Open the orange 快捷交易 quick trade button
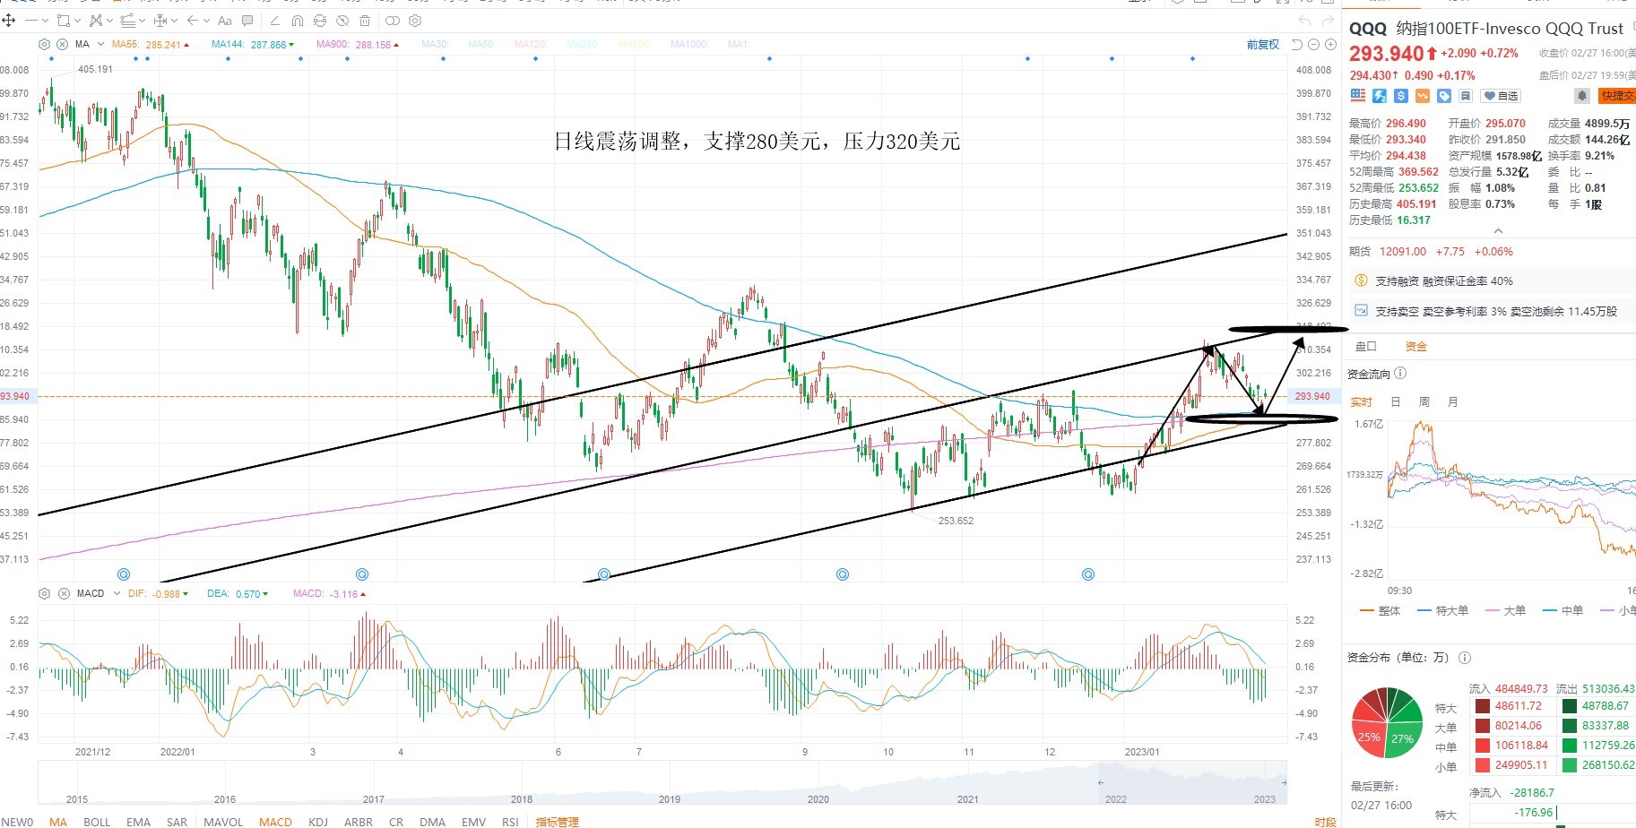 [1618, 96]
